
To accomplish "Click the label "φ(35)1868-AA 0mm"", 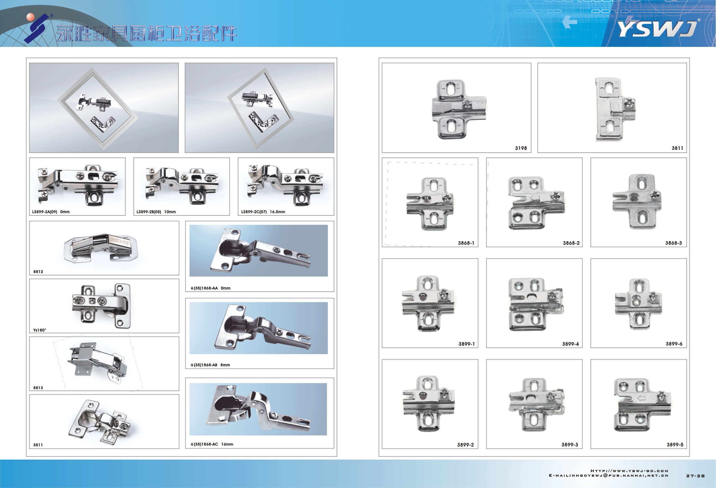I will pyautogui.click(x=210, y=288).
